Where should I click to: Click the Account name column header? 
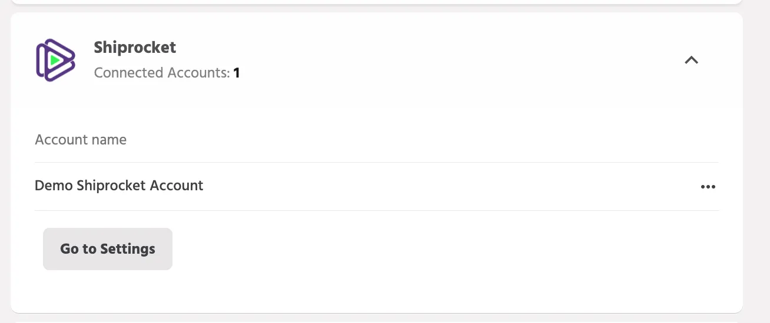[81, 140]
